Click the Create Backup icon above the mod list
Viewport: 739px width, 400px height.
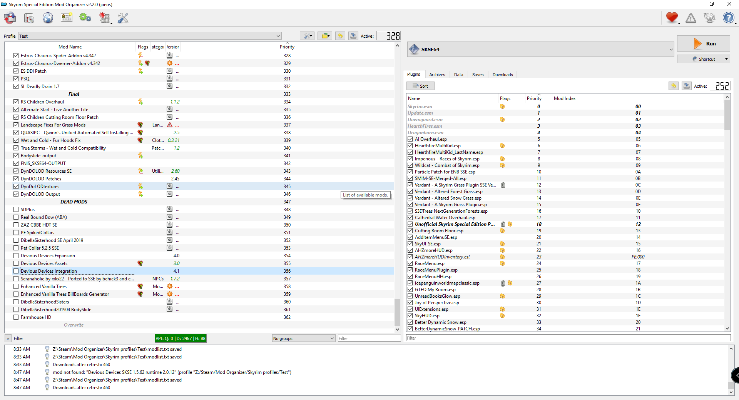tap(353, 36)
